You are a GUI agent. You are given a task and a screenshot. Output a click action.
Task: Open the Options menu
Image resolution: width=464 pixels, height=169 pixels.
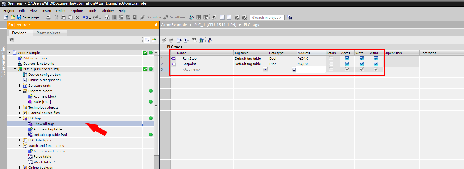pos(77,11)
